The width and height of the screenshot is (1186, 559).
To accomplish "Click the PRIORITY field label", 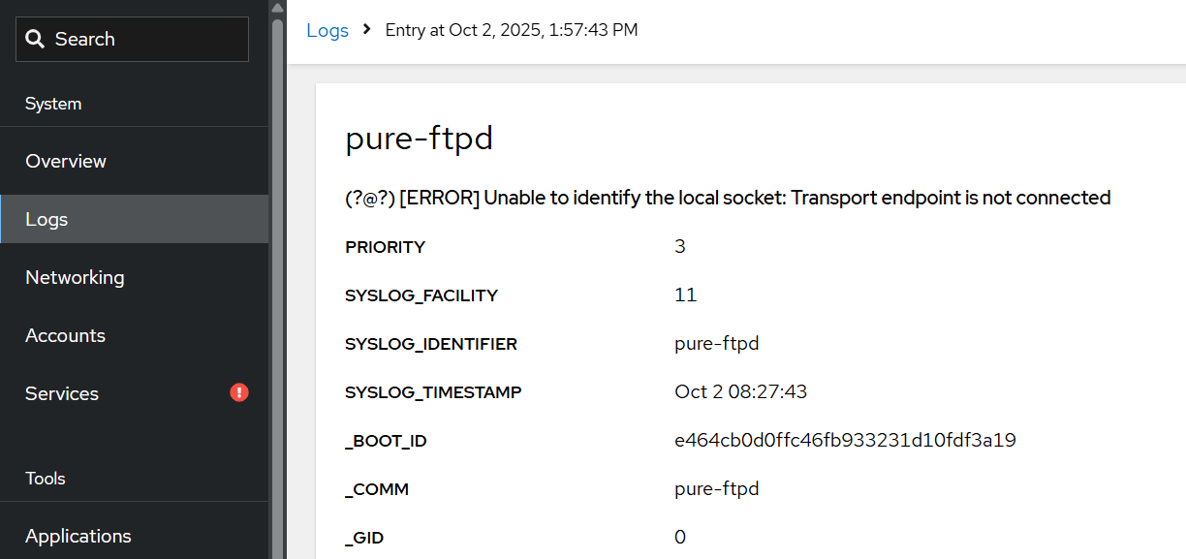I will point(385,247).
